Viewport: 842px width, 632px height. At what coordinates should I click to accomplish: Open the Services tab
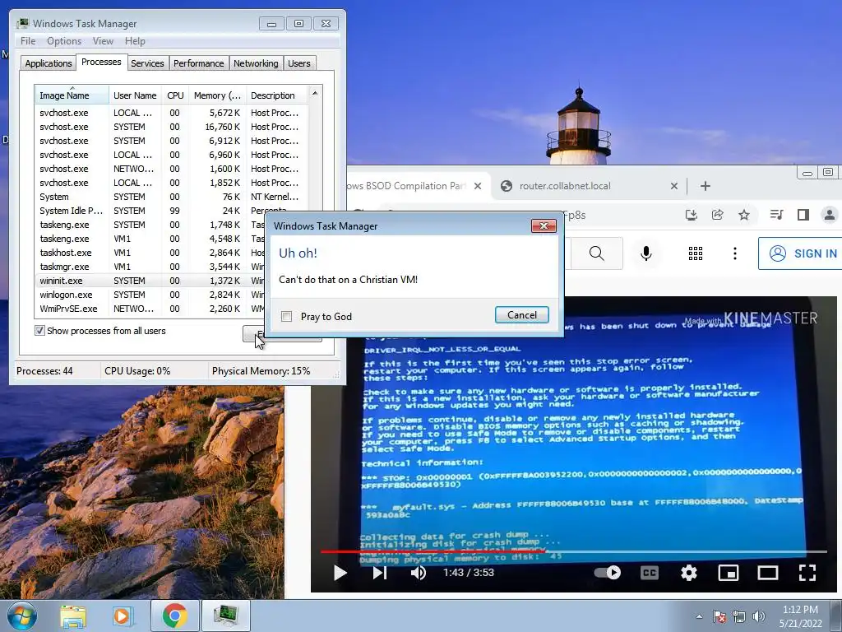pos(147,63)
